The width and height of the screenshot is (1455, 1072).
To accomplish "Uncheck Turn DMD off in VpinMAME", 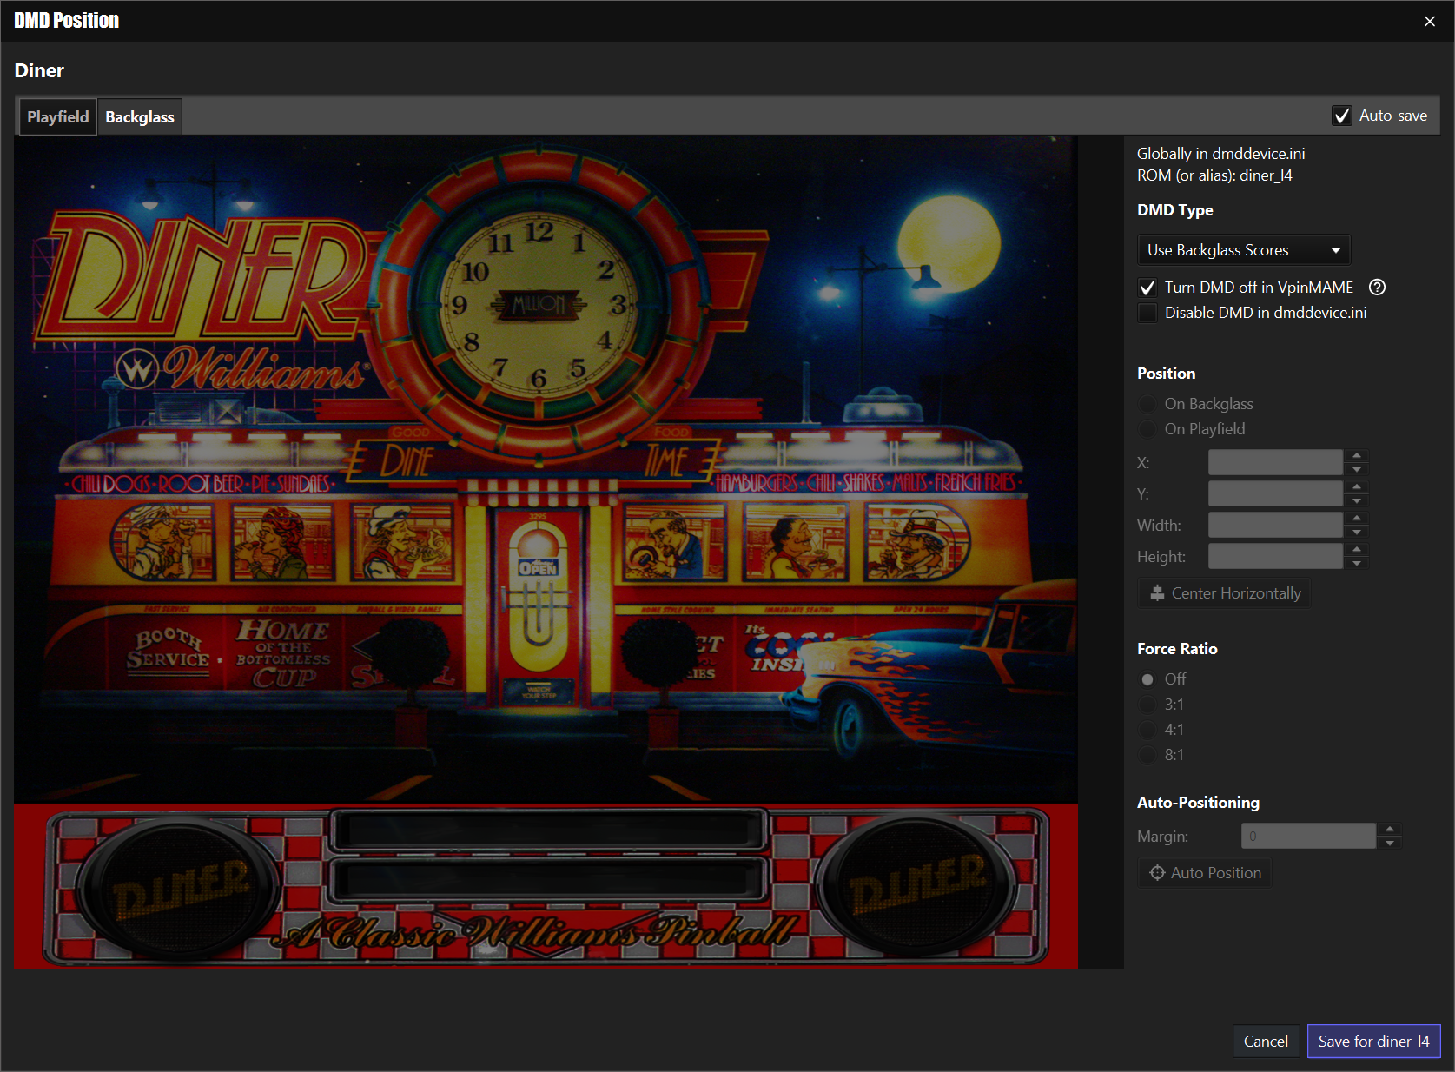I will (1147, 288).
